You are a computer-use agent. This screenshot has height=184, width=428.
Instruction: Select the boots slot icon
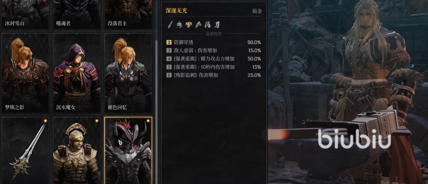[217, 24]
